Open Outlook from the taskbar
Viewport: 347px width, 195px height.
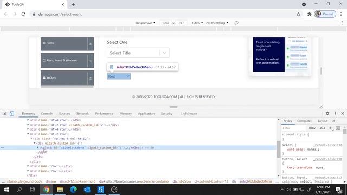(x=87, y=190)
